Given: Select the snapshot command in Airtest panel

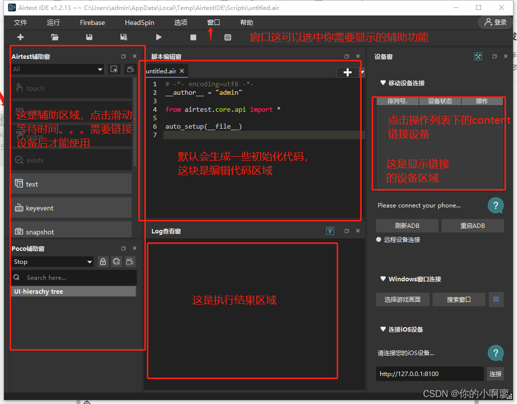Looking at the screenshot, I should (x=71, y=231).
